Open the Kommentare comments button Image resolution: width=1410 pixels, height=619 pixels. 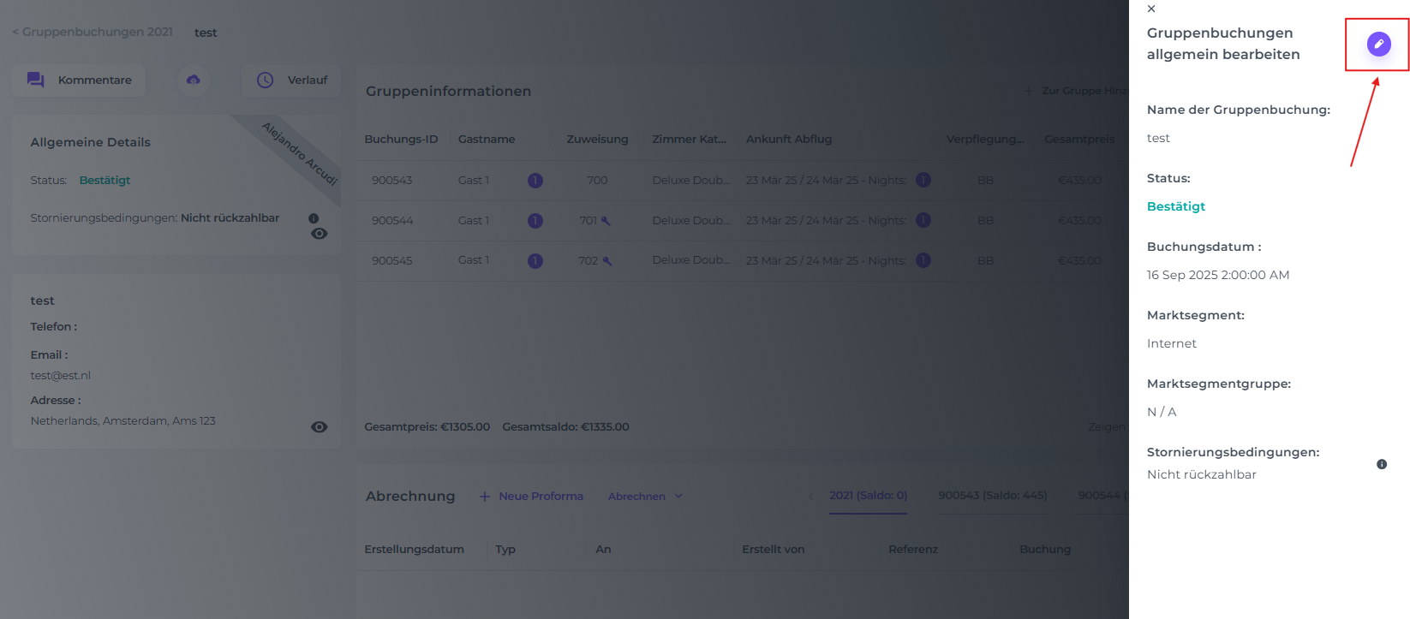point(79,80)
